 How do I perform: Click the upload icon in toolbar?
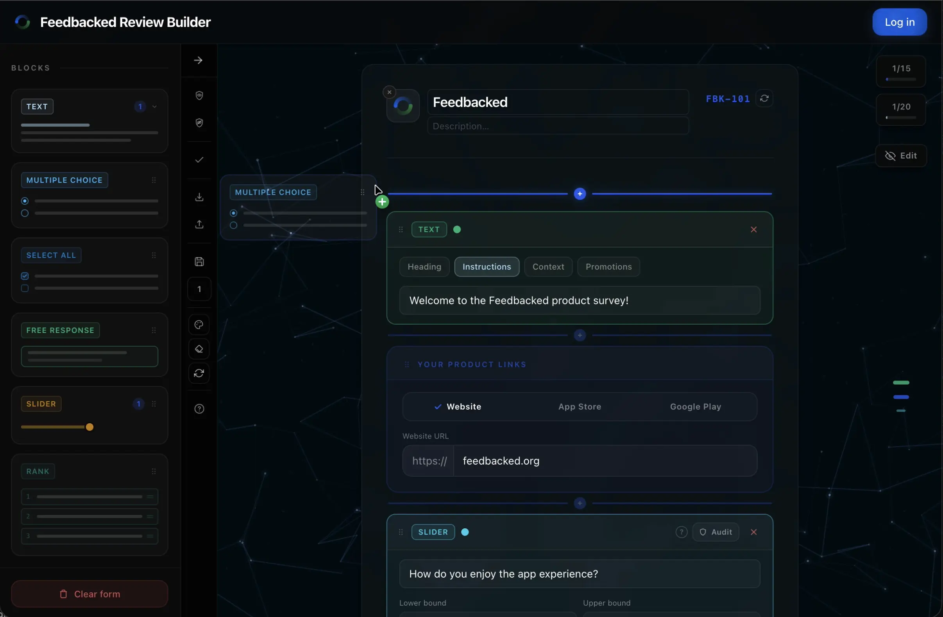pyautogui.click(x=199, y=224)
